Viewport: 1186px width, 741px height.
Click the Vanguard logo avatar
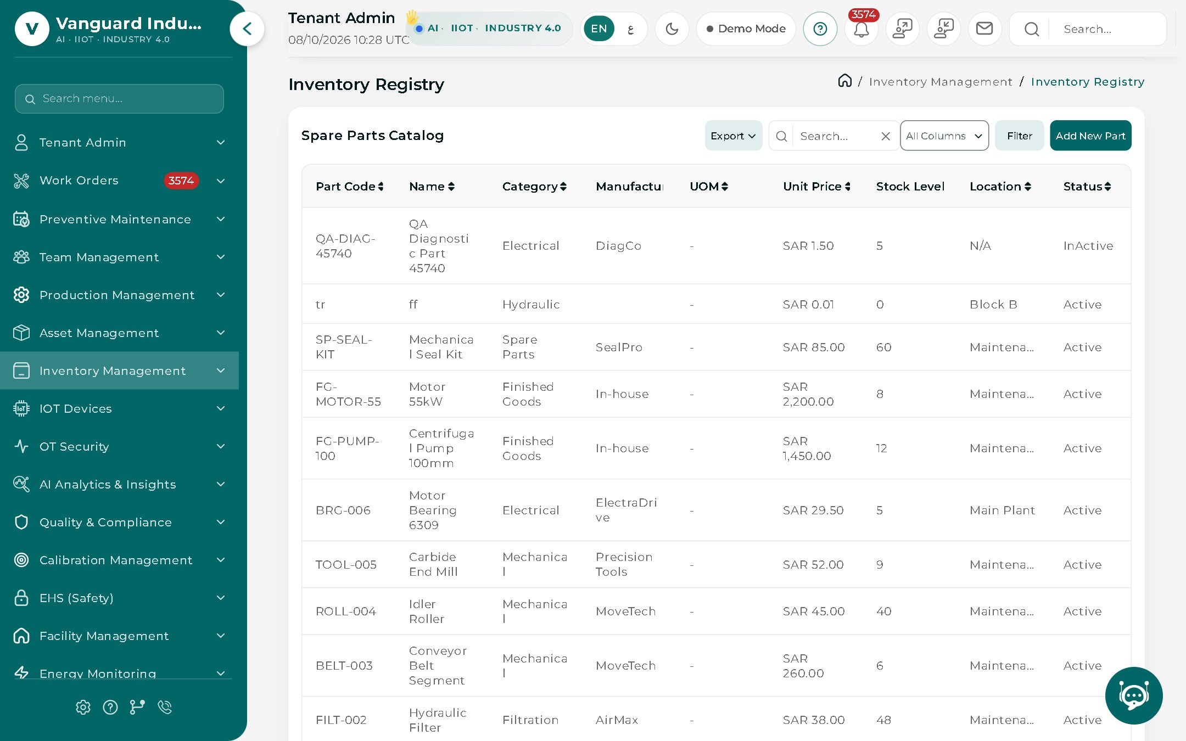point(32,29)
